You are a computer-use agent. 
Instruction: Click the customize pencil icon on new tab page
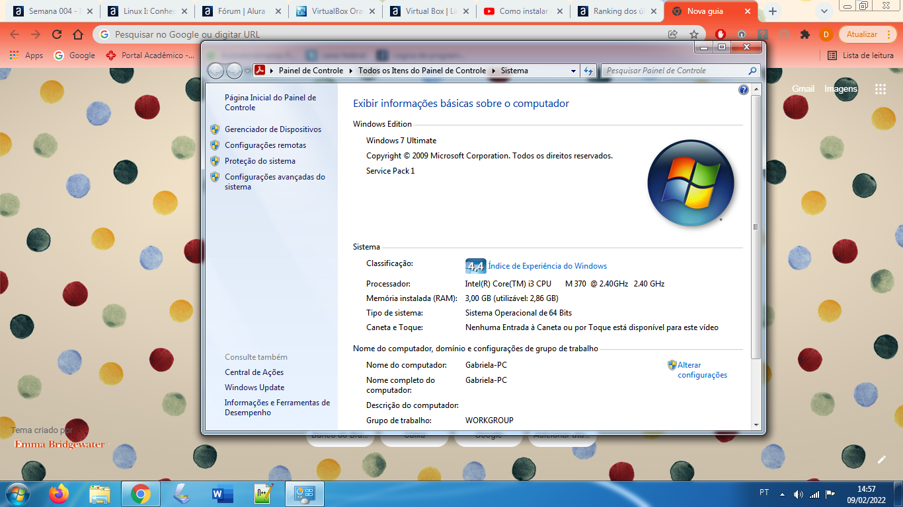coord(881,459)
